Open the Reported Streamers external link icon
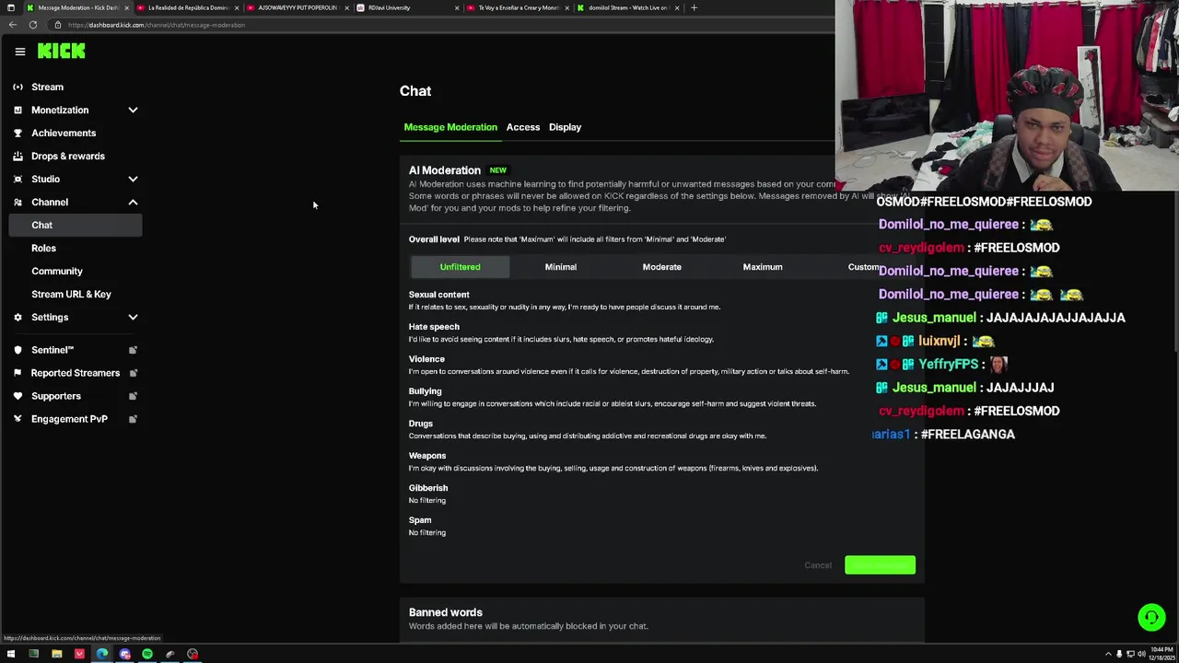1179x663 pixels. [x=133, y=373]
